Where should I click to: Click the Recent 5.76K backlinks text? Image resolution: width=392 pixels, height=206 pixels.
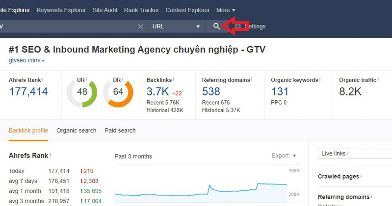point(163,102)
